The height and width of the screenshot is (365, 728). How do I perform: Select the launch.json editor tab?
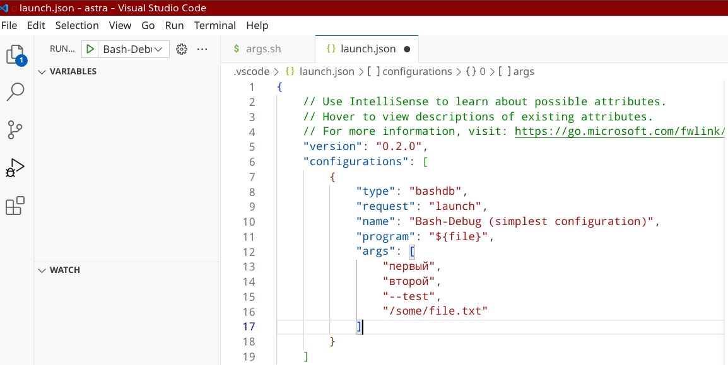click(367, 49)
